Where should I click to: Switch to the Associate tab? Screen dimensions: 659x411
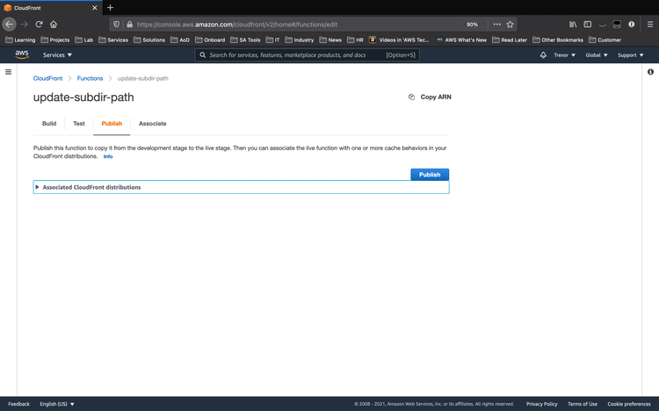coord(153,124)
